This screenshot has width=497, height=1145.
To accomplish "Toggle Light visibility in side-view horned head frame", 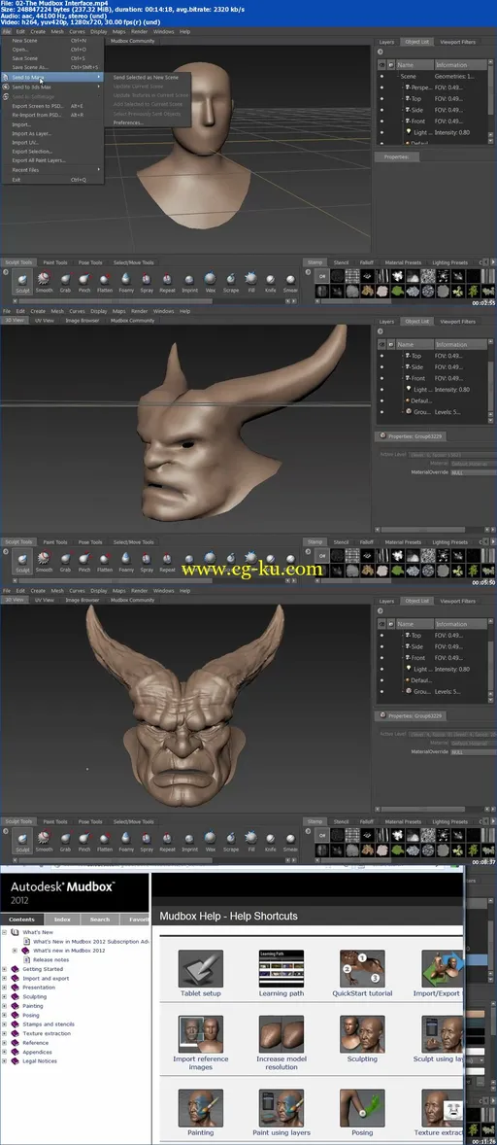I will pos(381,390).
